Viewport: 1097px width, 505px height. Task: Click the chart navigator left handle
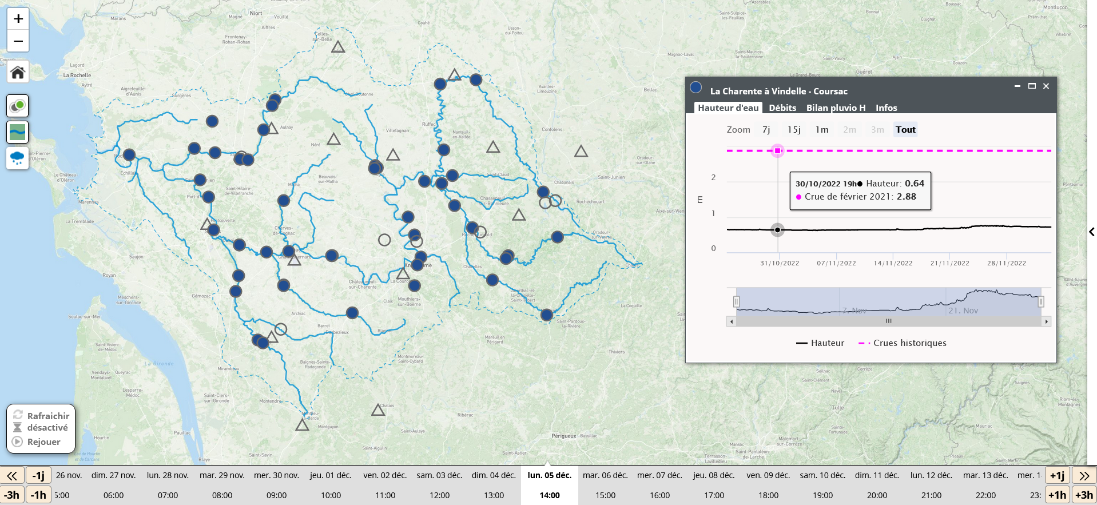click(736, 301)
